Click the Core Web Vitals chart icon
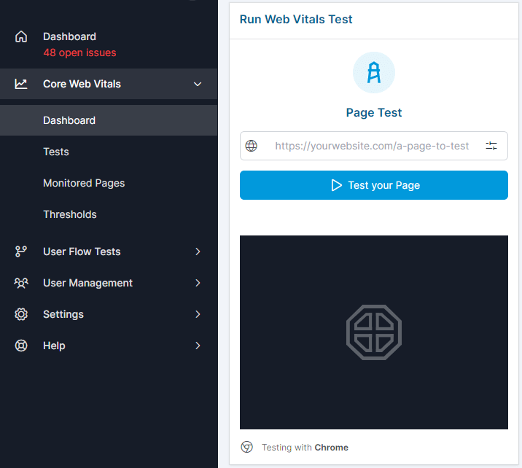 (21, 84)
